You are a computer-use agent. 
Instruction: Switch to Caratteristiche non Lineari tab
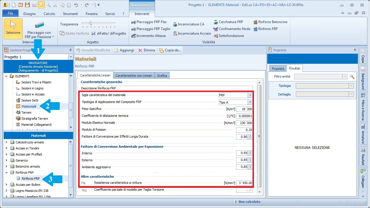[133, 76]
